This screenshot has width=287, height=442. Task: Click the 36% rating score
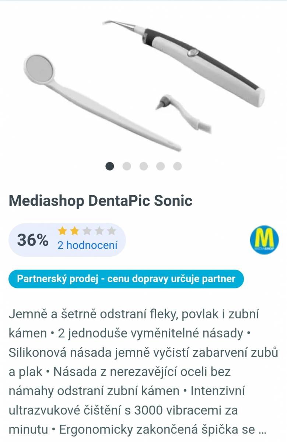(32, 240)
